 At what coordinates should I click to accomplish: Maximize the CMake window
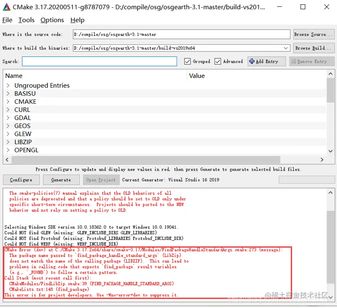click(x=303, y=7)
